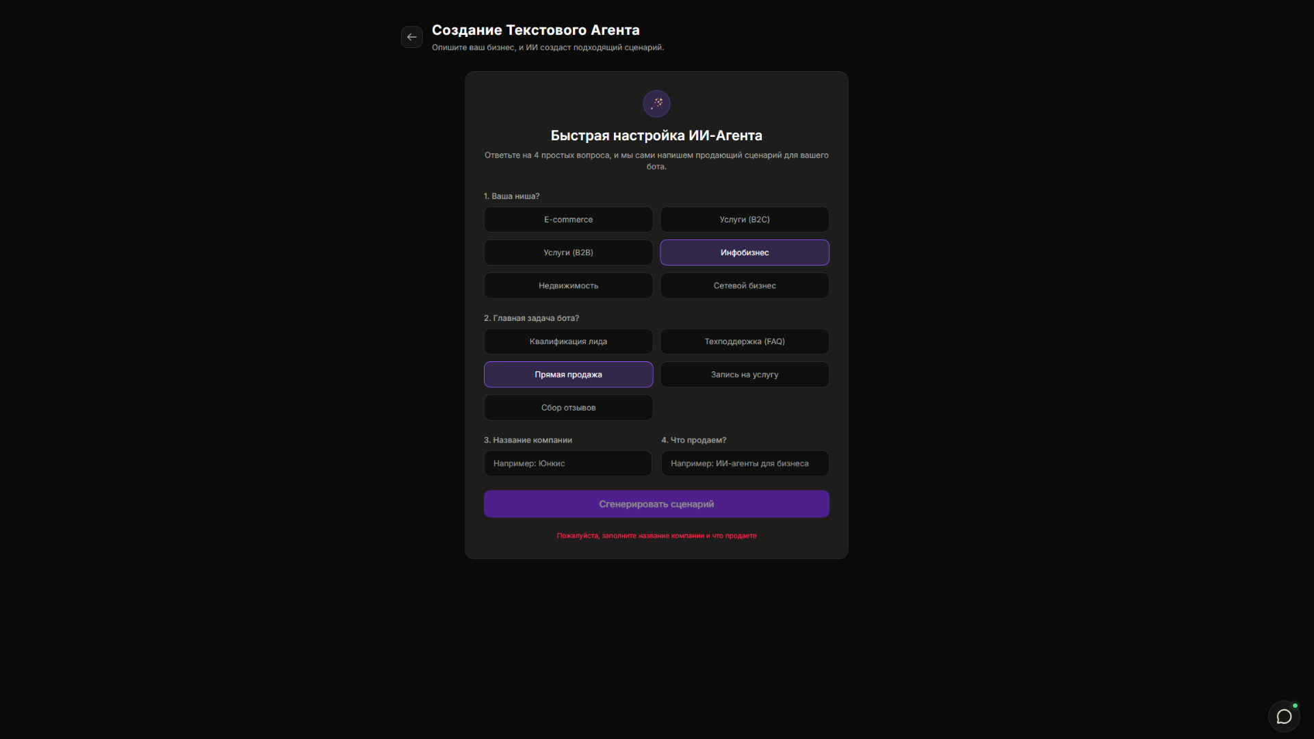Screen dimensions: 1314x739
Task: Focus the Название компании input field
Action: (567, 463)
